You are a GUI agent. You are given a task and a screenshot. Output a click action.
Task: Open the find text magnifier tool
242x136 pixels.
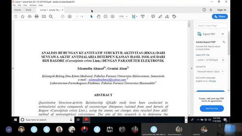pos(51,17)
